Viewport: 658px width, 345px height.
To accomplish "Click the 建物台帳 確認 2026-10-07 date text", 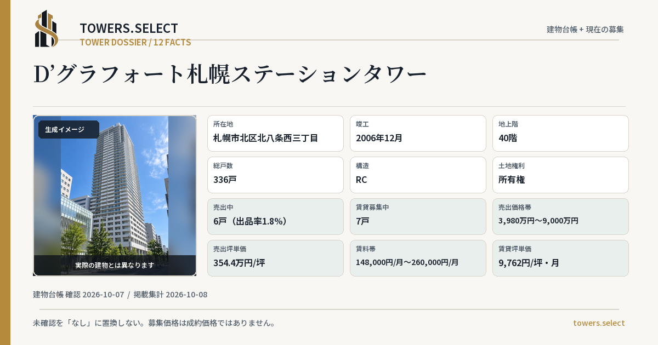I will 78,295.
